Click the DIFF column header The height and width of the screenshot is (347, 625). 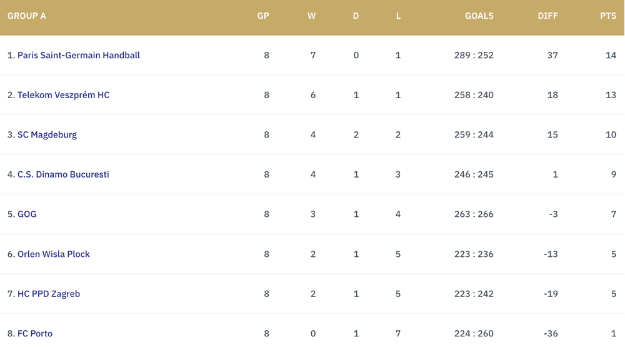(547, 16)
